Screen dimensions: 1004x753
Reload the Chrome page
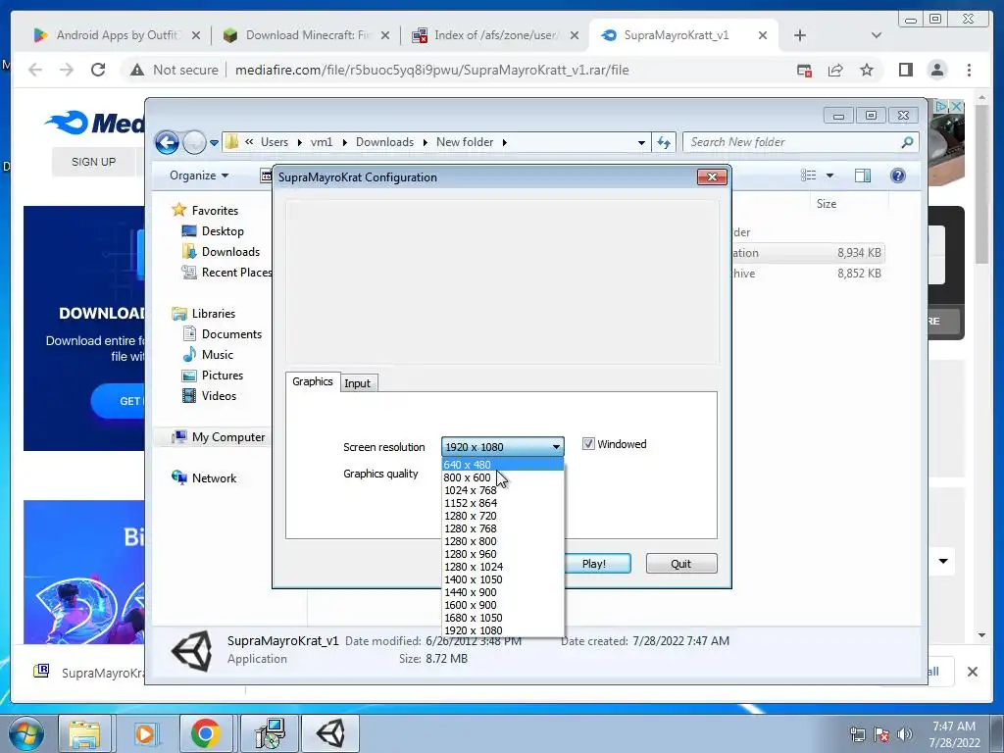[98, 70]
